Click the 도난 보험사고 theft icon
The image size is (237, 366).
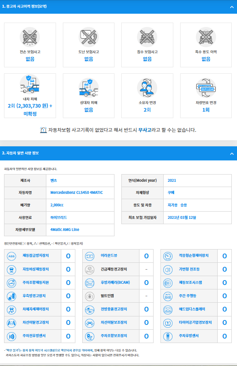(89, 37)
